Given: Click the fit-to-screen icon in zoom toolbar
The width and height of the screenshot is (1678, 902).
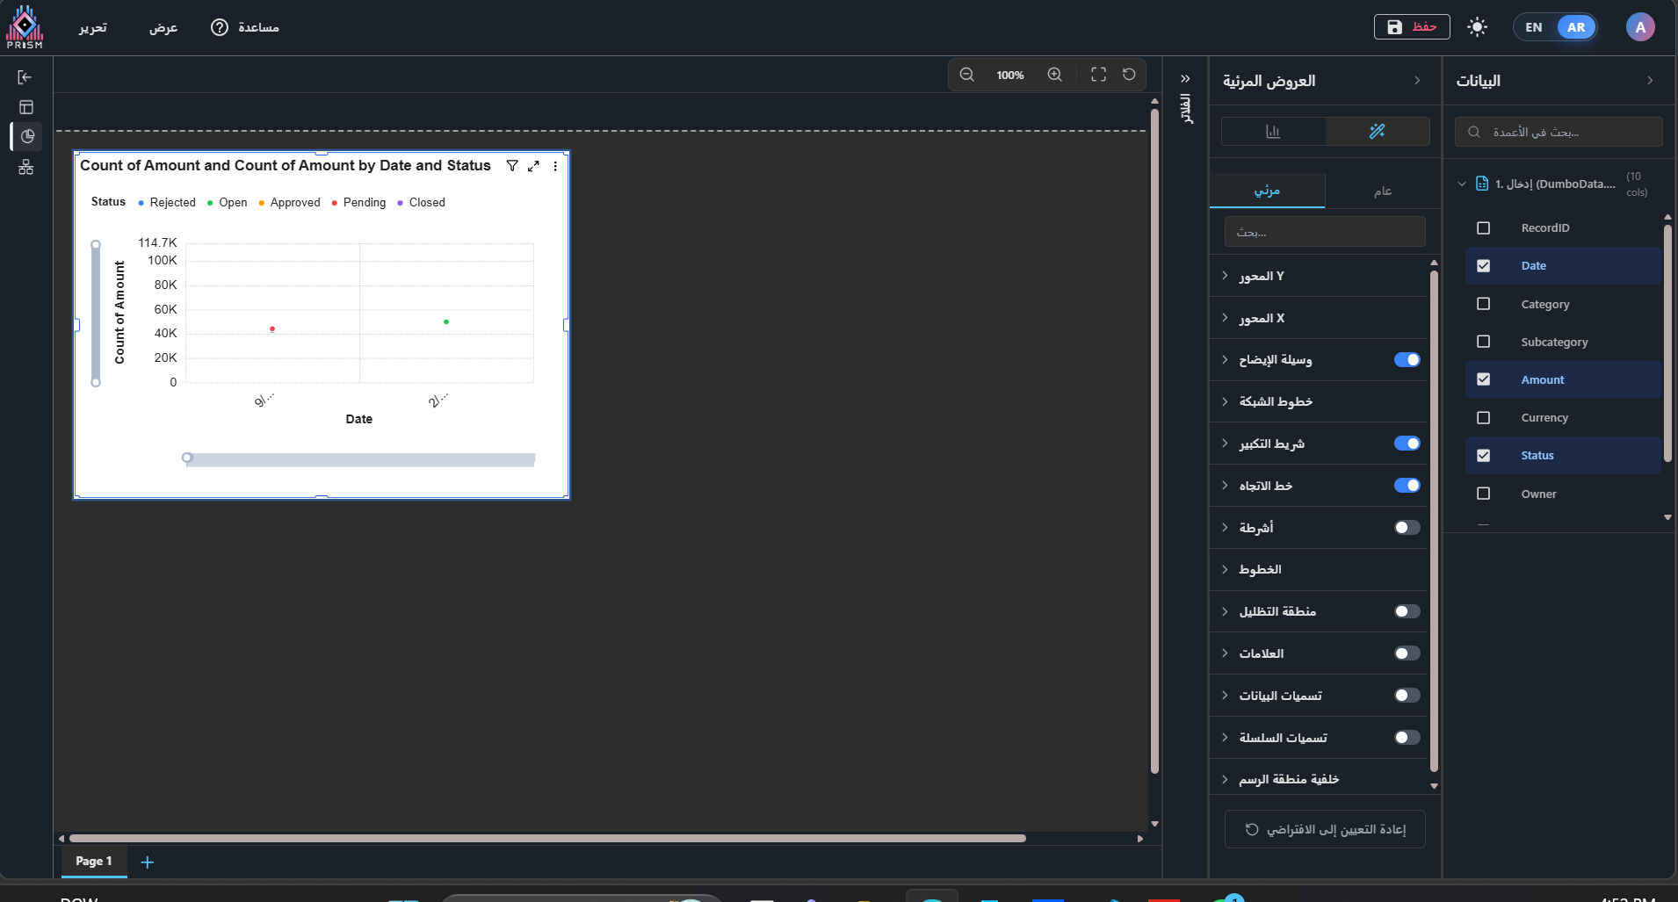Looking at the screenshot, I should 1098,75.
